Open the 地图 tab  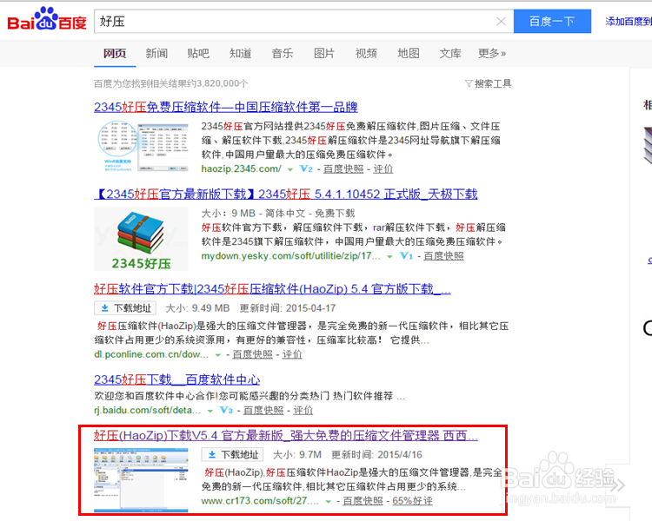pos(408,53)
